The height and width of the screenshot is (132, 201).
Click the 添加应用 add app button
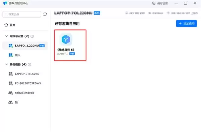click(x=186, y=23)
